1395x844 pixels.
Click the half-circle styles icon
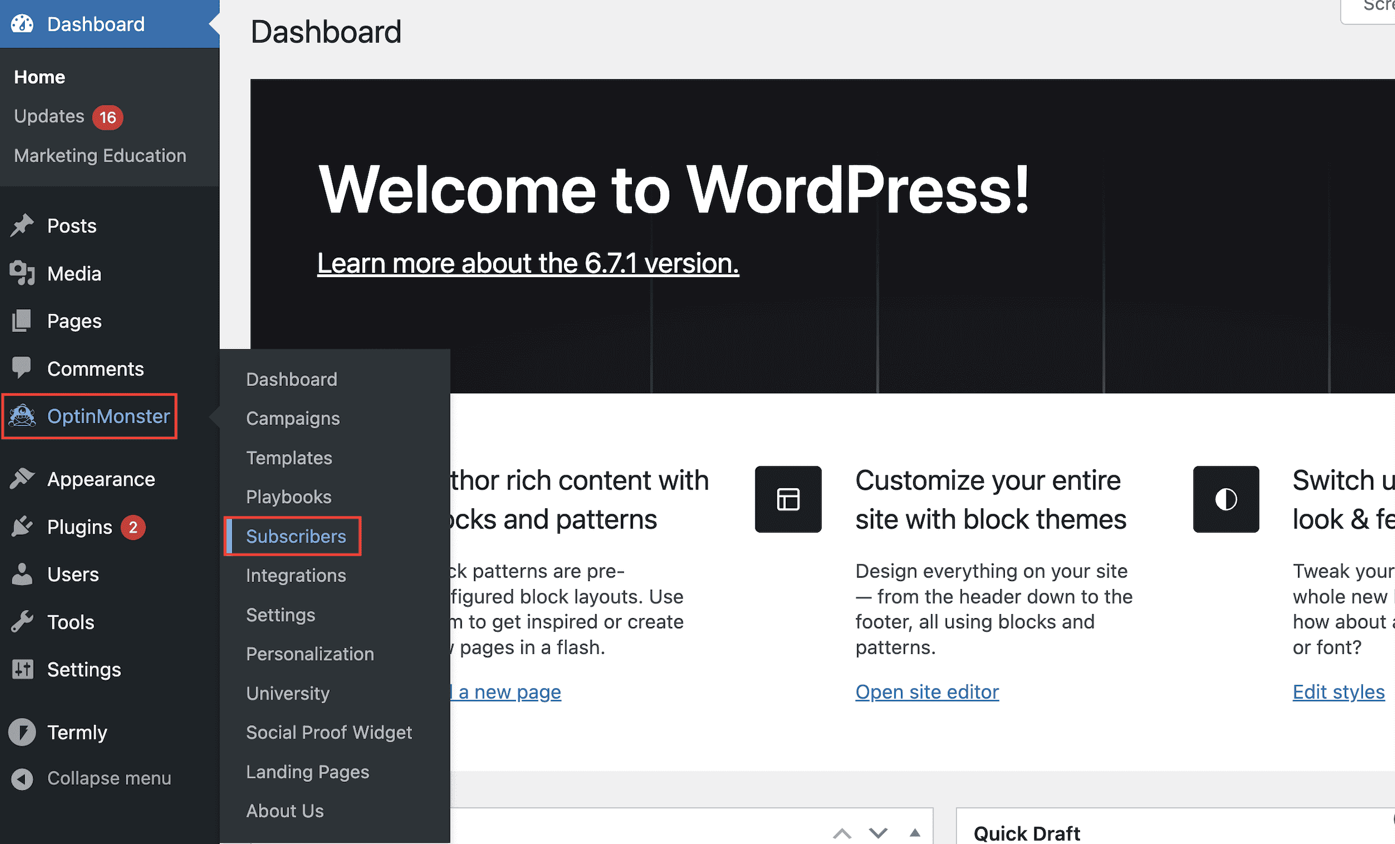1226,499
